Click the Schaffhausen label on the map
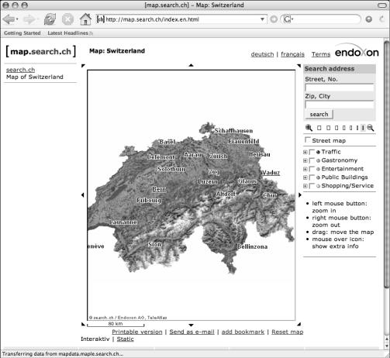Screen dimensions: 390x358 [233, 131]
